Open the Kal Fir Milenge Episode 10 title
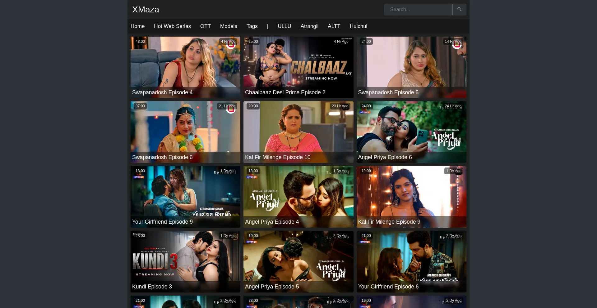Image resolution: width=597 pixels, height=308 pixels. 278,157
